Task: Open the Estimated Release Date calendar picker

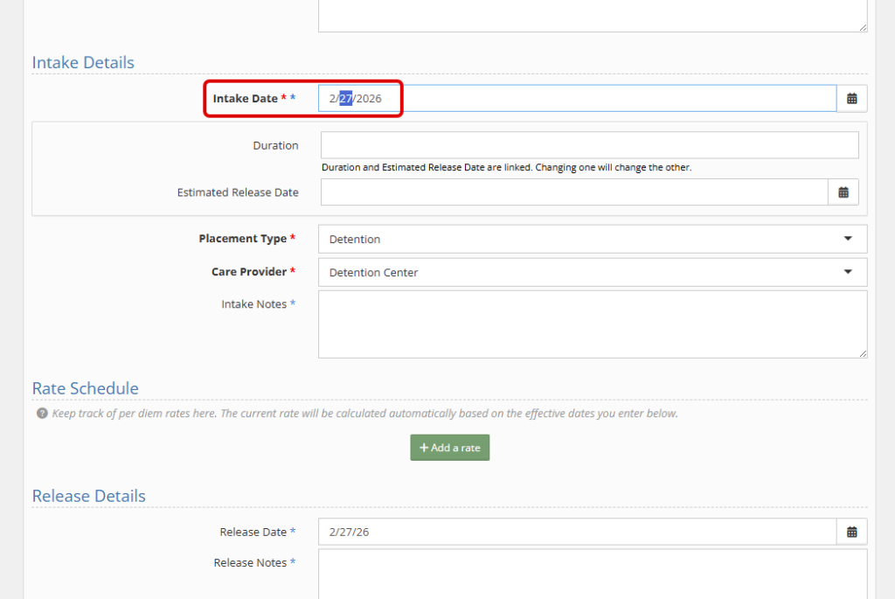Action: point(843,192)
